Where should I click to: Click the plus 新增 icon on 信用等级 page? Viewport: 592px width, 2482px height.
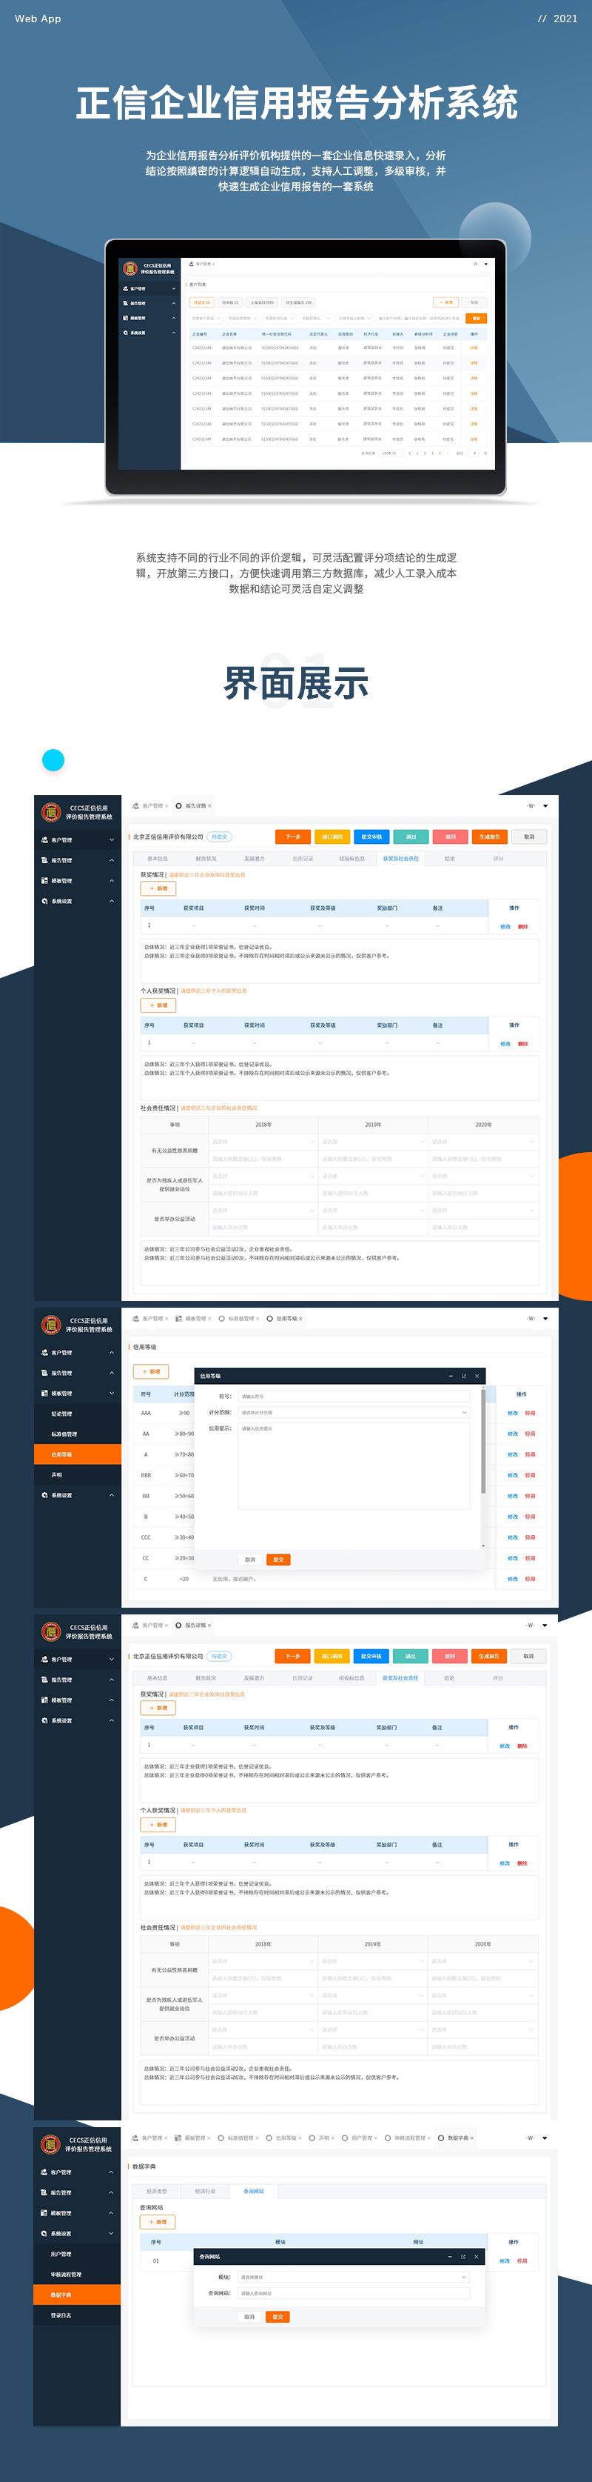tap(147, 1371)
